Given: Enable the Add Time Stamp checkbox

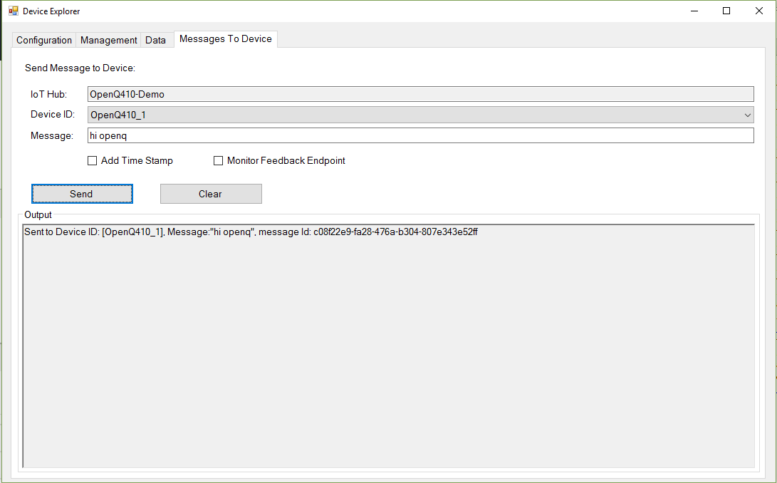Looking at the screenshot, I should (92, 161).
